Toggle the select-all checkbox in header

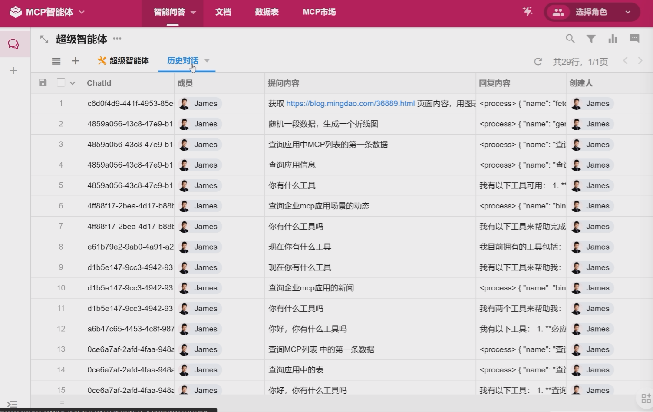tap(61, 82)
